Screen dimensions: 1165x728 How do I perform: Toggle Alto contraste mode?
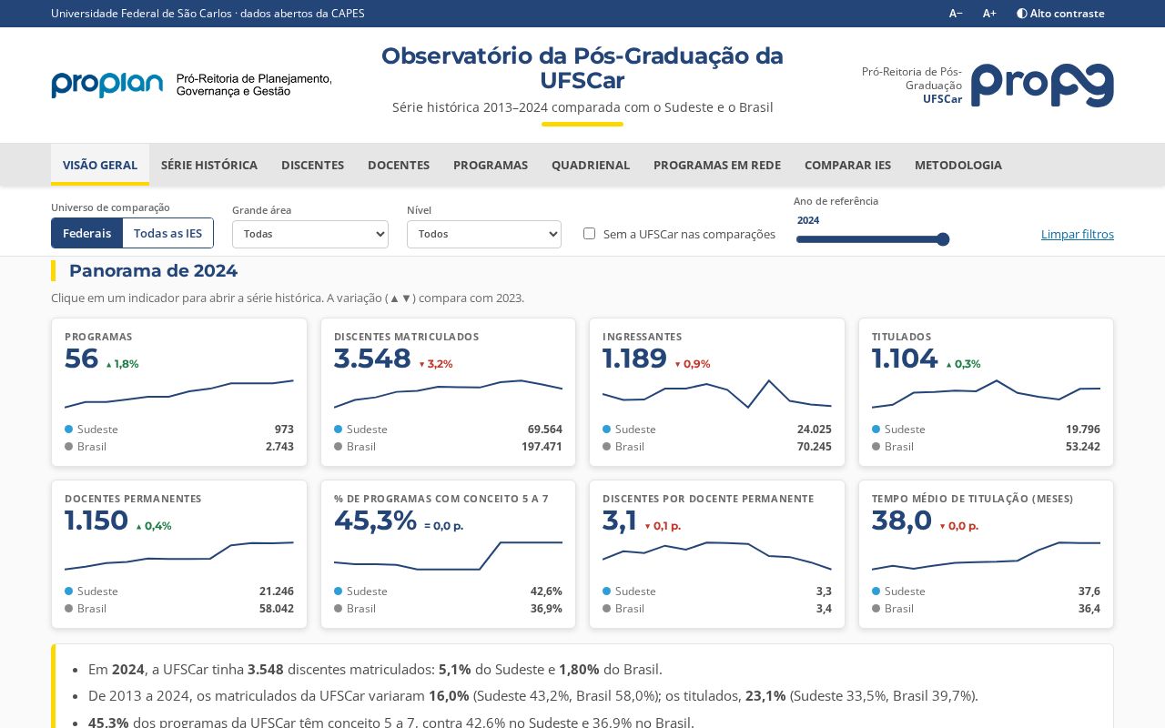click(x=1060, y=14)
